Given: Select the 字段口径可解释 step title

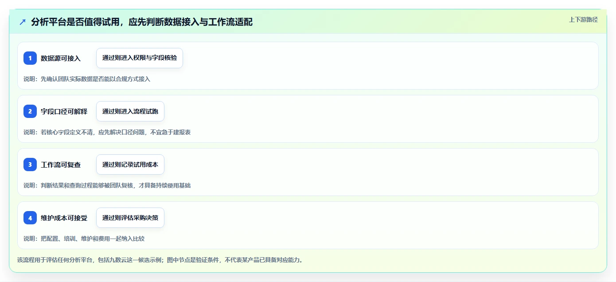Looking at the screenshot, I should pos(64,111).
